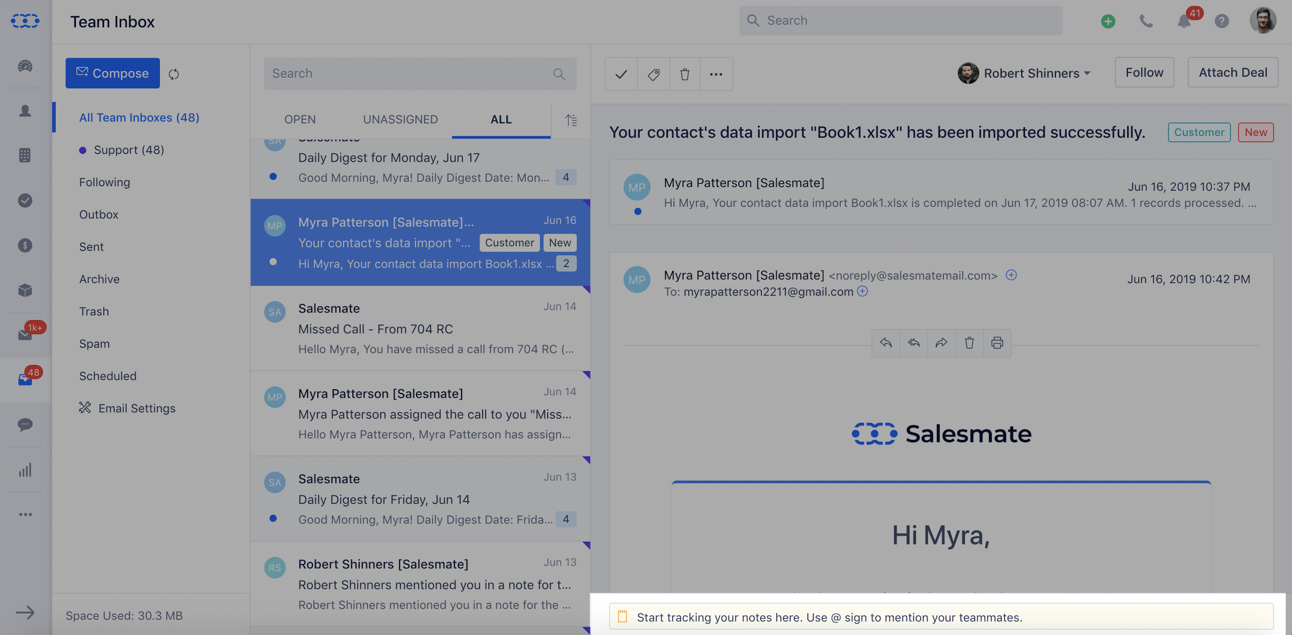Viewport: 1292px width, 635px height.
Task: Click the Customer tag beside subject header
Action: click(x=1199, y=132)
